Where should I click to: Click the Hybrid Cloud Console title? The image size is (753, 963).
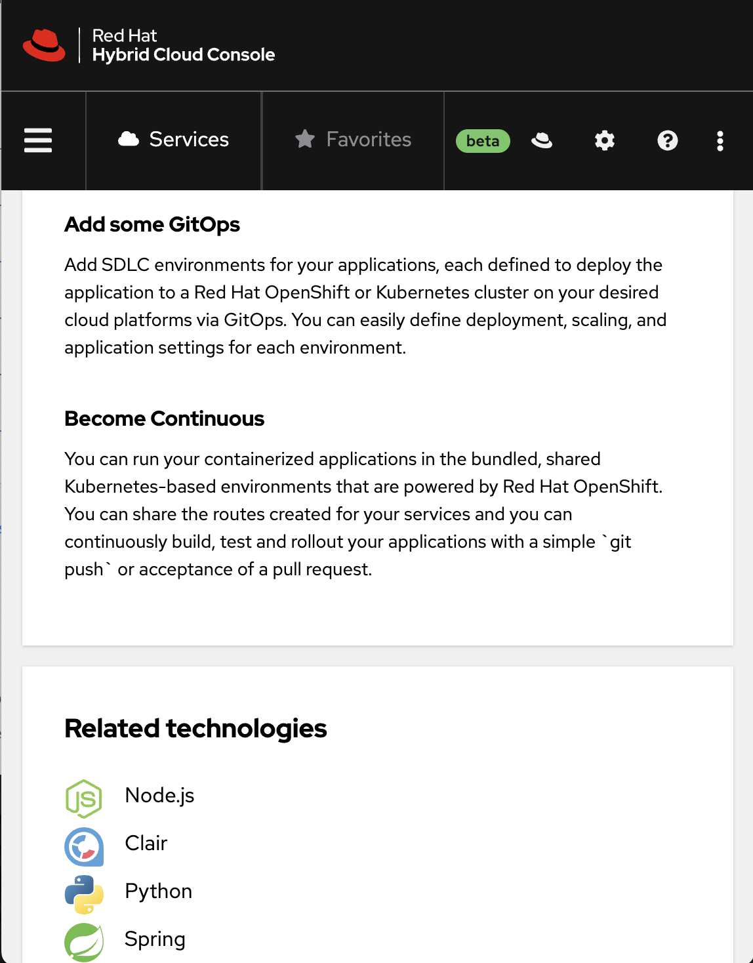tap(184, 54)
